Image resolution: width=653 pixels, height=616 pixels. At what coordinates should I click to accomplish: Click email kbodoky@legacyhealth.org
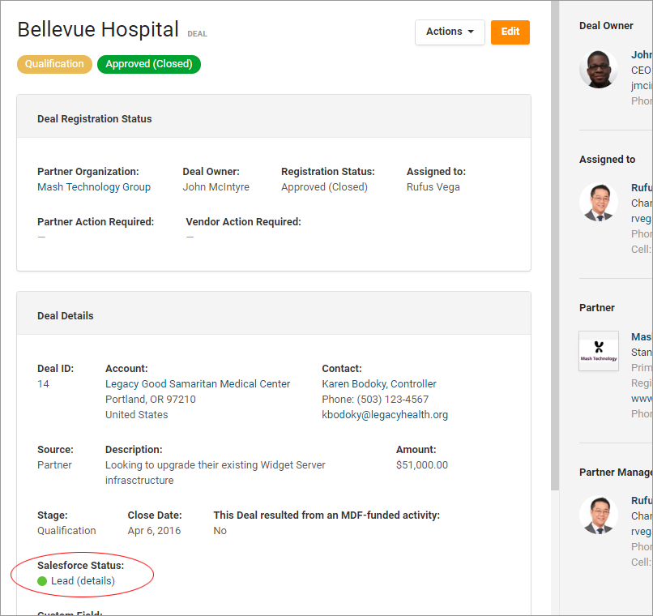[x=385, y=415]
